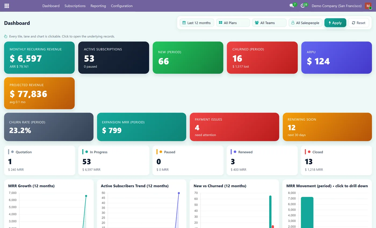Open the All Salespeople dropdown
Viewport: 376px width, 228px height.
point(305,23)
